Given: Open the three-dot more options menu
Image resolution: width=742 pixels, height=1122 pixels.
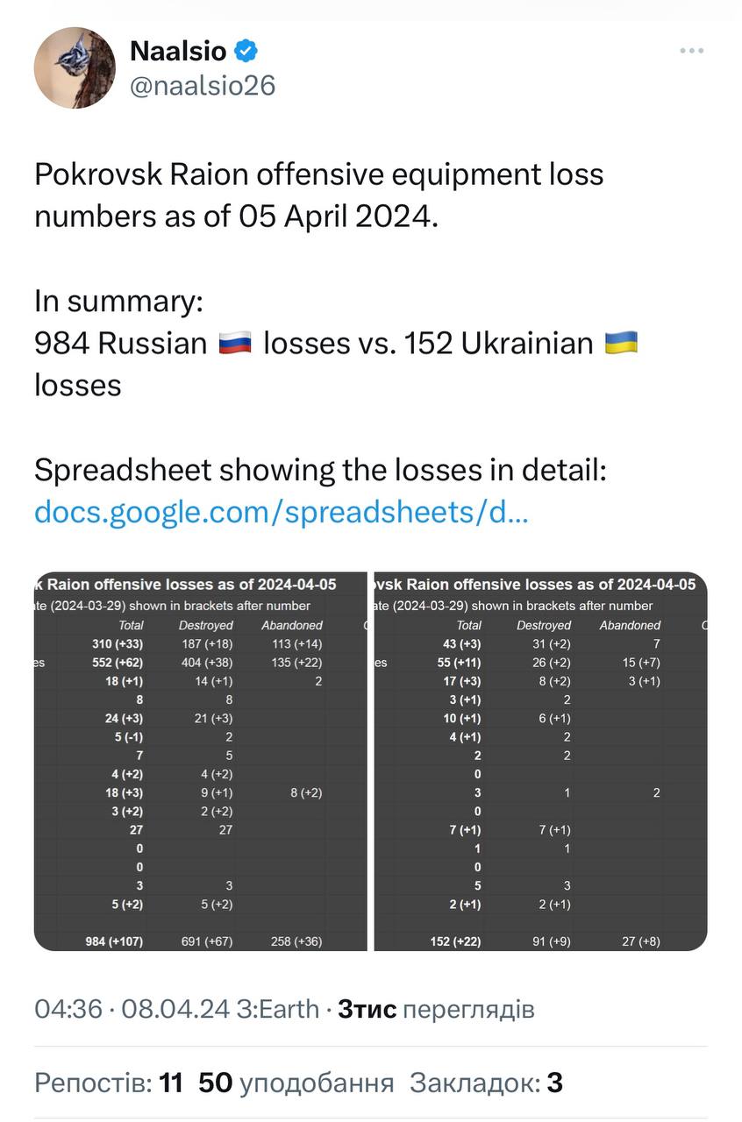Looking at the screenshot, I should click(692, 52).
